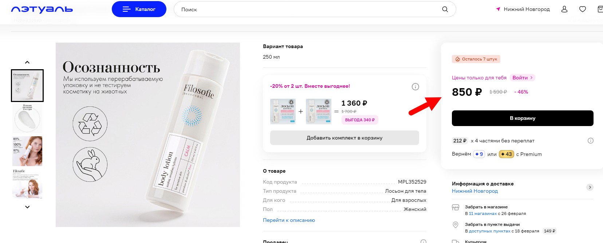Viewport: 603px width, 243px height.
Task: Select the lotion texture swatch thumbnail
Action: coord(27,118)
